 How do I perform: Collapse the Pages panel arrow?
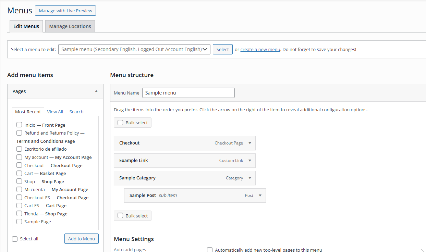[96, 91]
